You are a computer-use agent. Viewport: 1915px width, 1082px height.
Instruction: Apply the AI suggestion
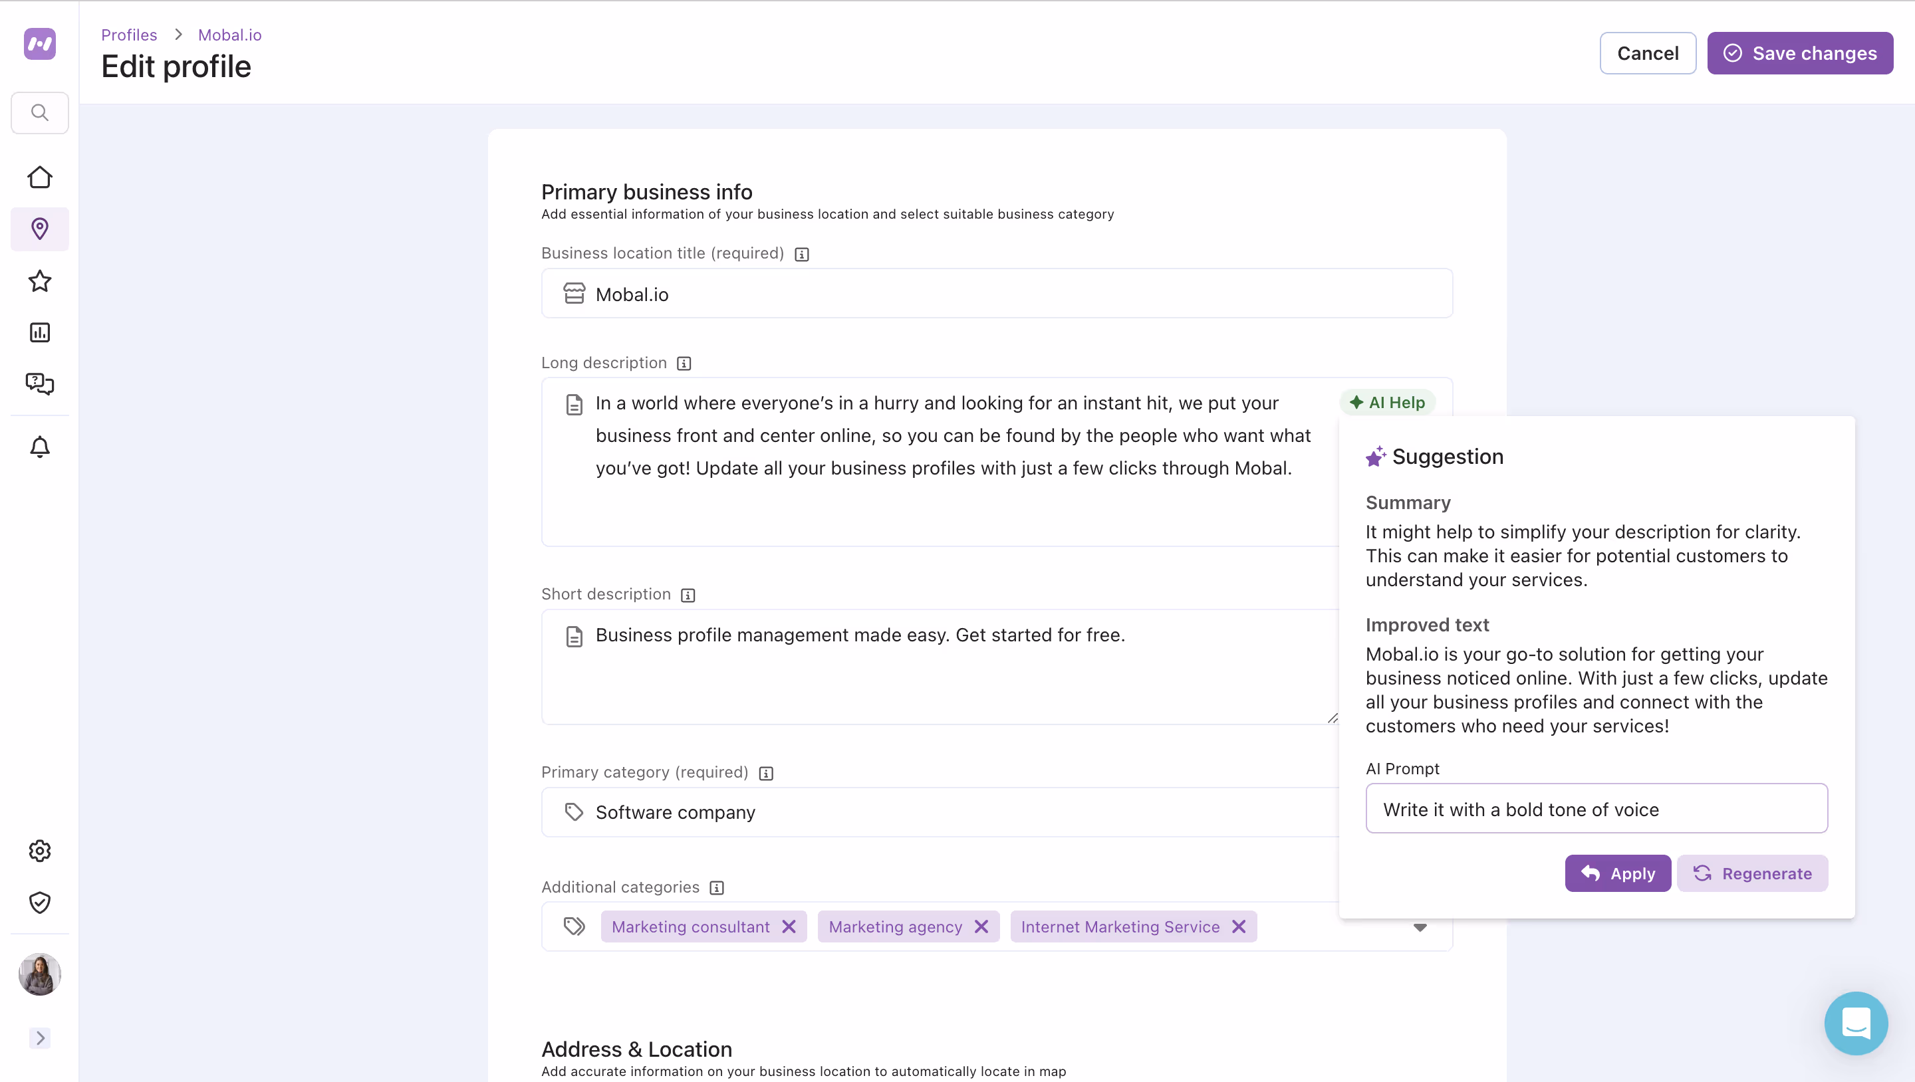[x=1618, y=873]
